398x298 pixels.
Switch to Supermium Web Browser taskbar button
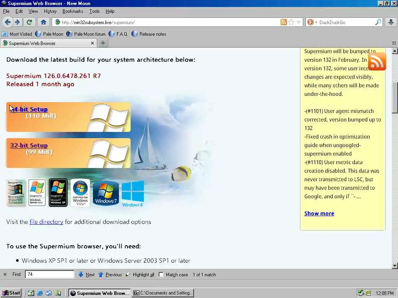click(x=99, y=293)
